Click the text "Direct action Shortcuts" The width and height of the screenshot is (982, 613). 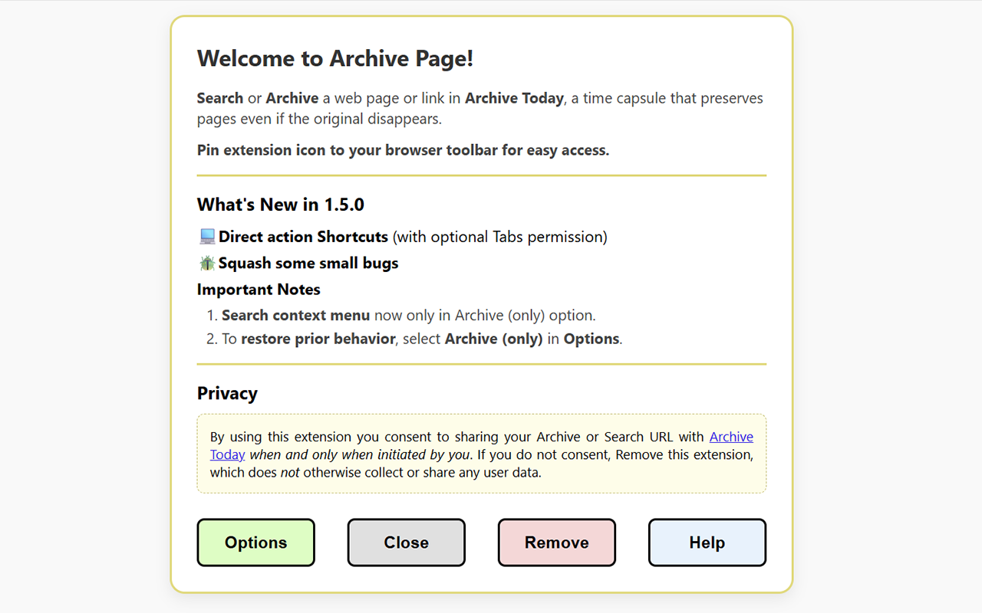click(303, 237)
